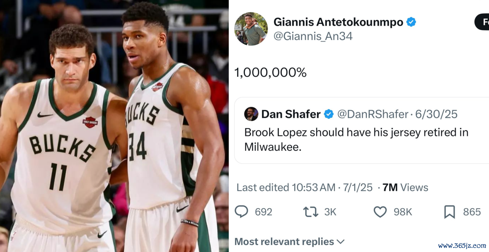Screen dimensions: 489x252
Task: Click Giannis's blue verified badge
Action: click(411, 22)
